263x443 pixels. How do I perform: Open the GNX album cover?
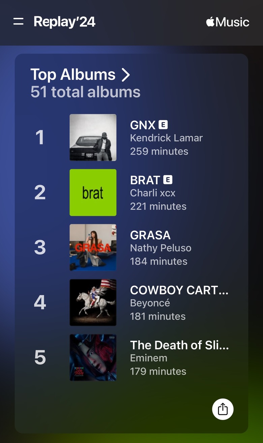(x=93, y=137)
